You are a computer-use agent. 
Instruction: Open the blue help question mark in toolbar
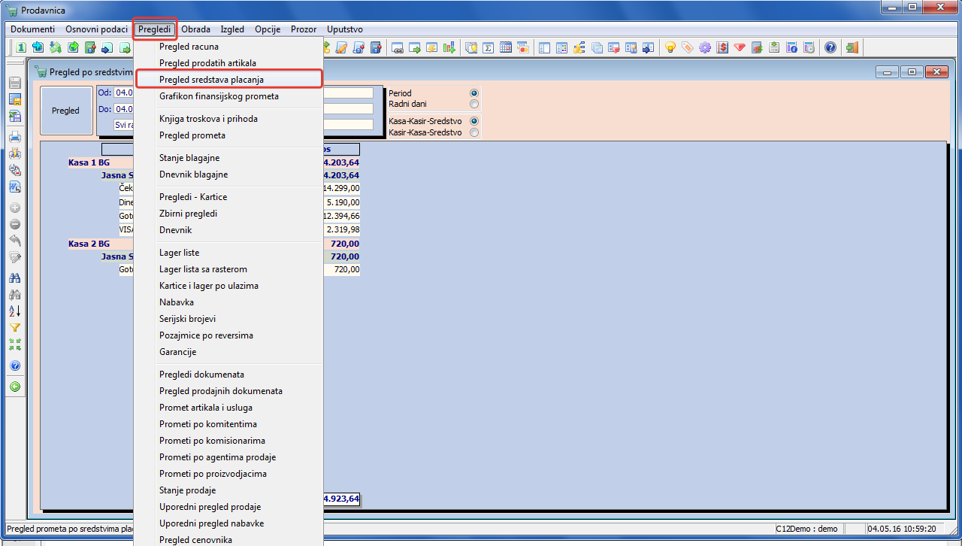[830, 47]
